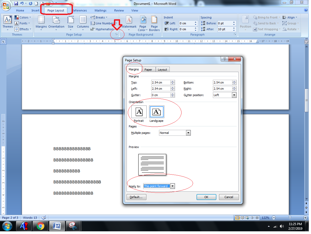Open Windows Start menu

coord(7,226)
